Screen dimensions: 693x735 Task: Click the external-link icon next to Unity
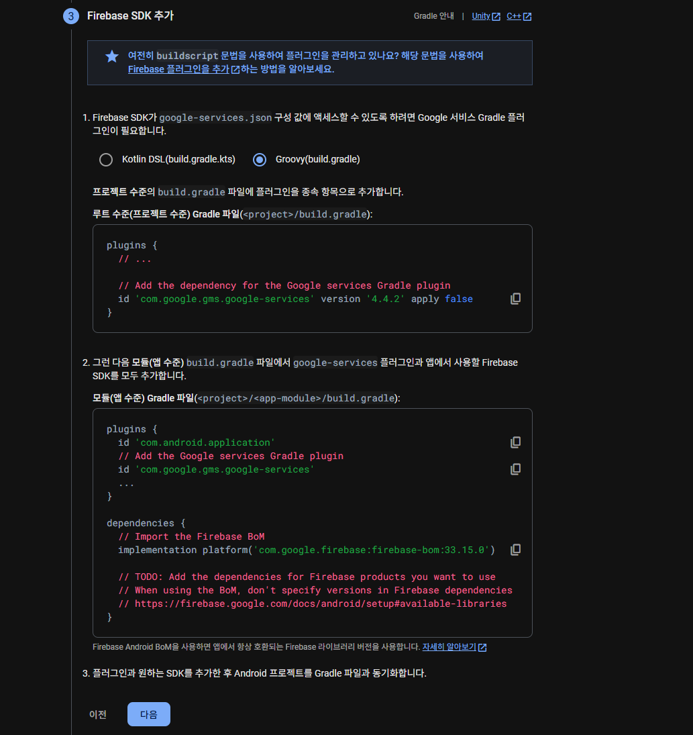[496, 16]
